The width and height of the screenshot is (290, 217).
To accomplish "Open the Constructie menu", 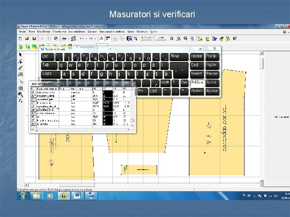I will pos(59,31).
